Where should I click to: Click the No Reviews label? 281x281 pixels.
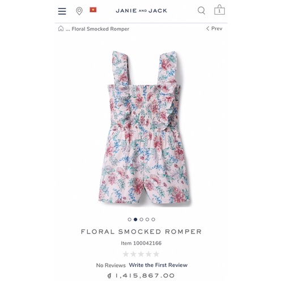(111, 265)
